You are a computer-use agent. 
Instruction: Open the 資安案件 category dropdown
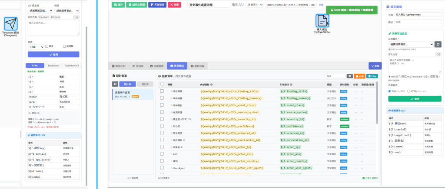(x=254, y=5)
